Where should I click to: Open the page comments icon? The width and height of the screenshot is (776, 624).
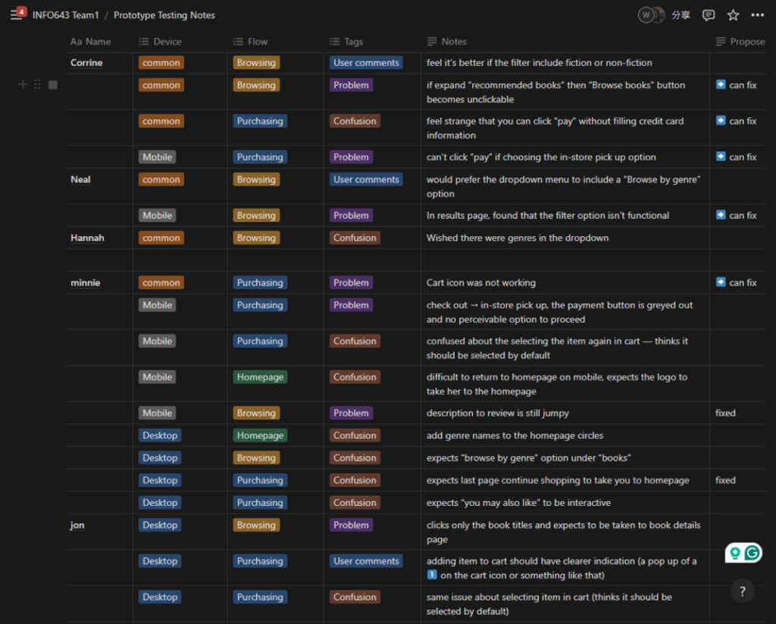point(709,15)
